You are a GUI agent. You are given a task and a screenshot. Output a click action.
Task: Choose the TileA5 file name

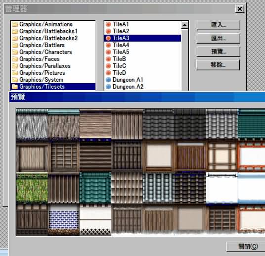point(121,52)
